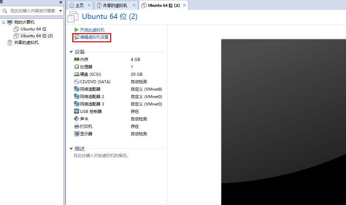Close the library panel with the X
Screen dimensions: 346x205
[61, 2]
